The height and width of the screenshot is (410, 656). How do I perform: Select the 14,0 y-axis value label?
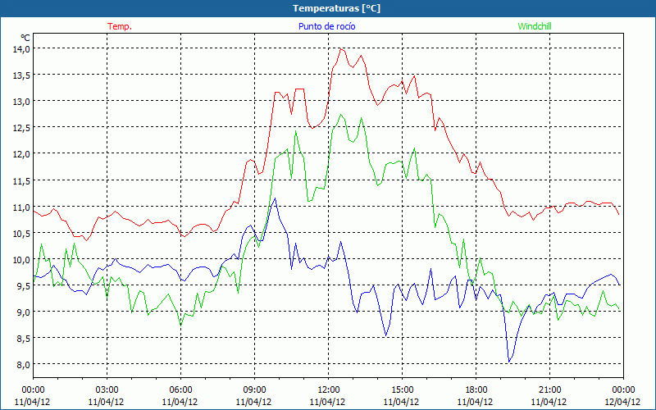click(20, 48)
